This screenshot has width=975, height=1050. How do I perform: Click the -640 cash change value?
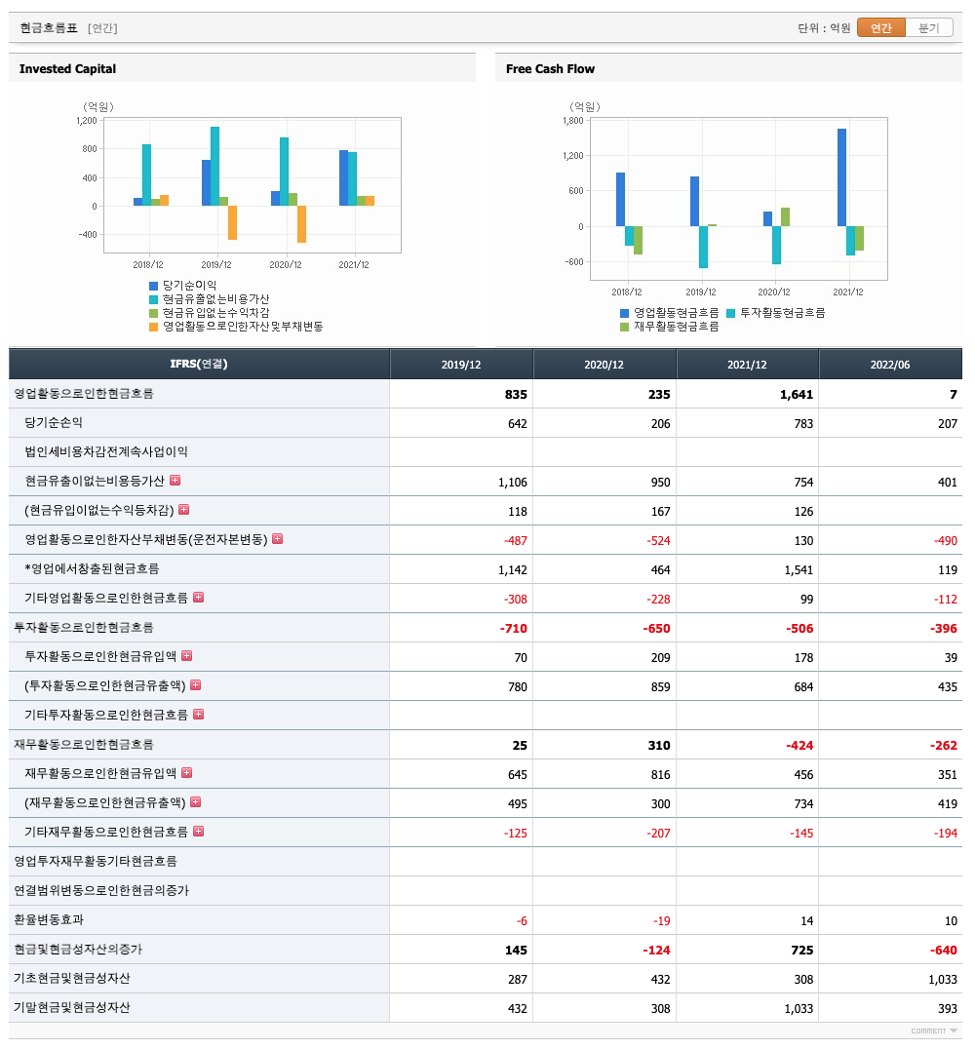click(943, 951)
